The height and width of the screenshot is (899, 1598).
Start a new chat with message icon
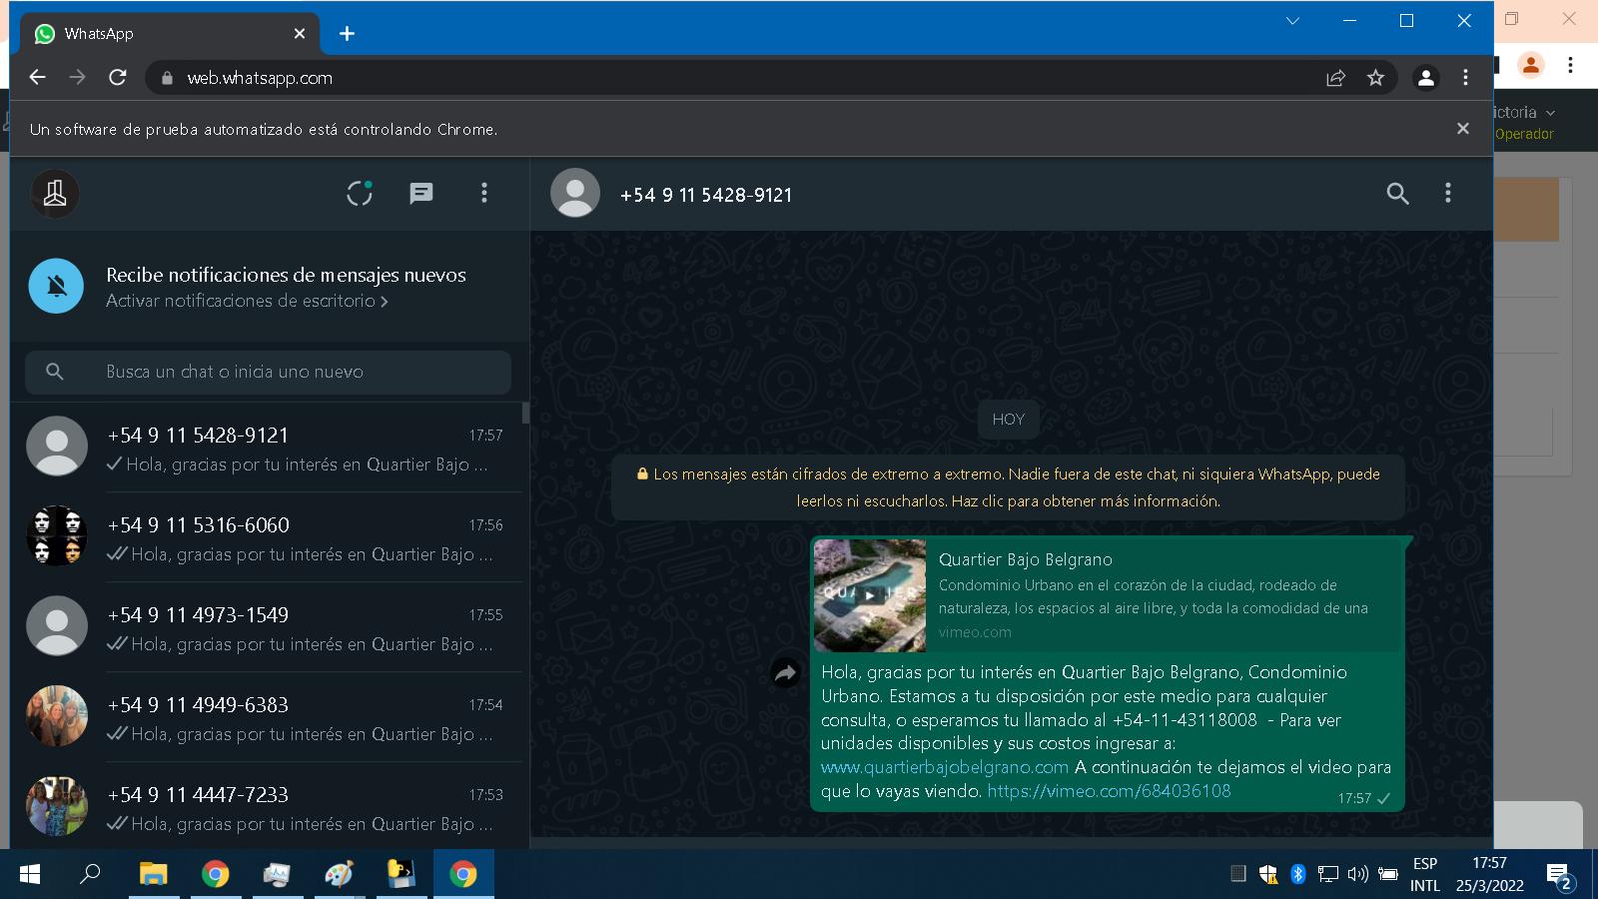click(421, 193)
